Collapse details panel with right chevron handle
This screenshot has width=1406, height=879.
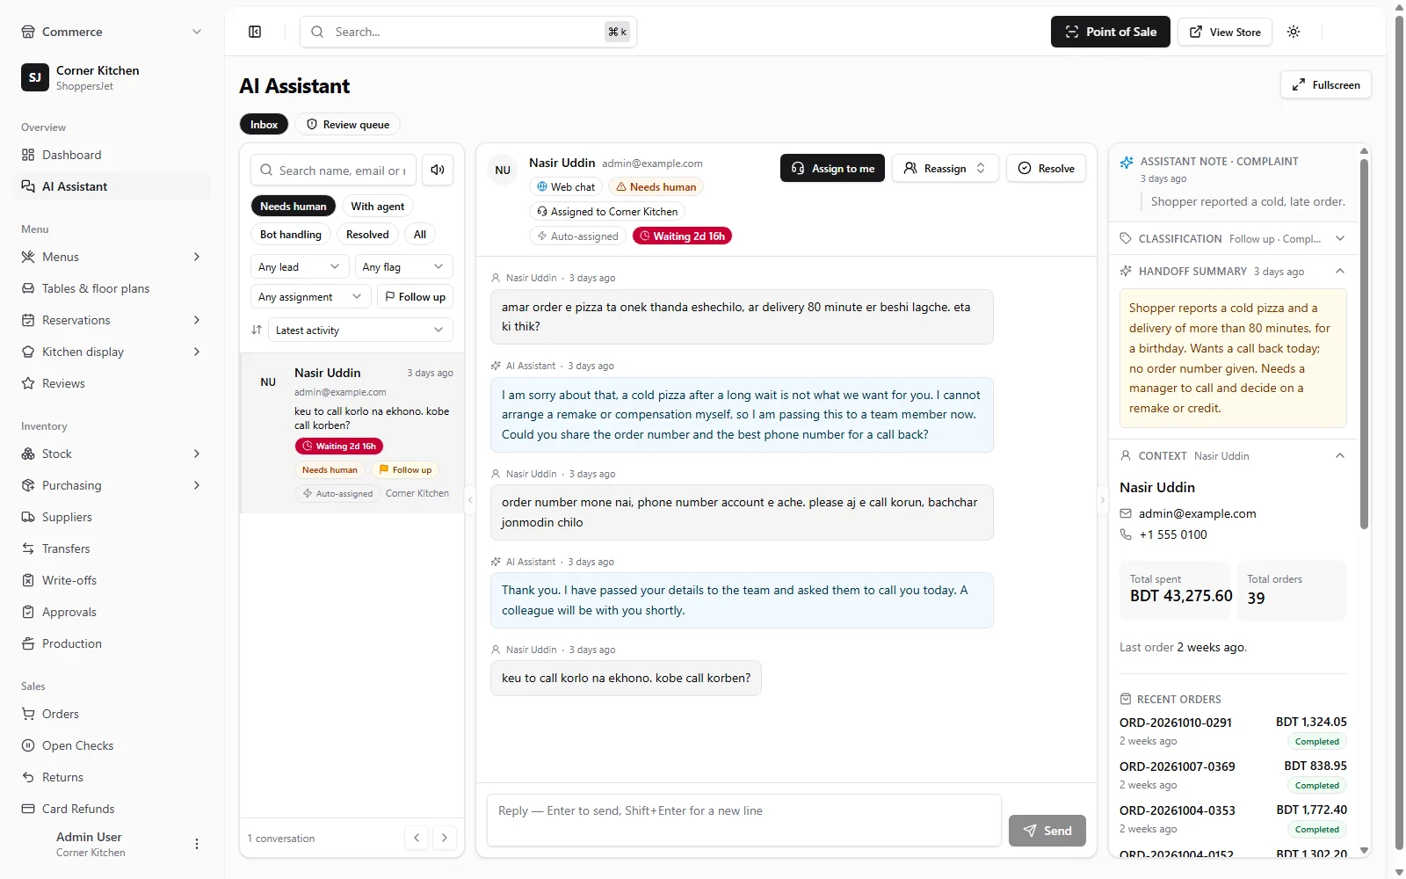(x=1103, y=500)
